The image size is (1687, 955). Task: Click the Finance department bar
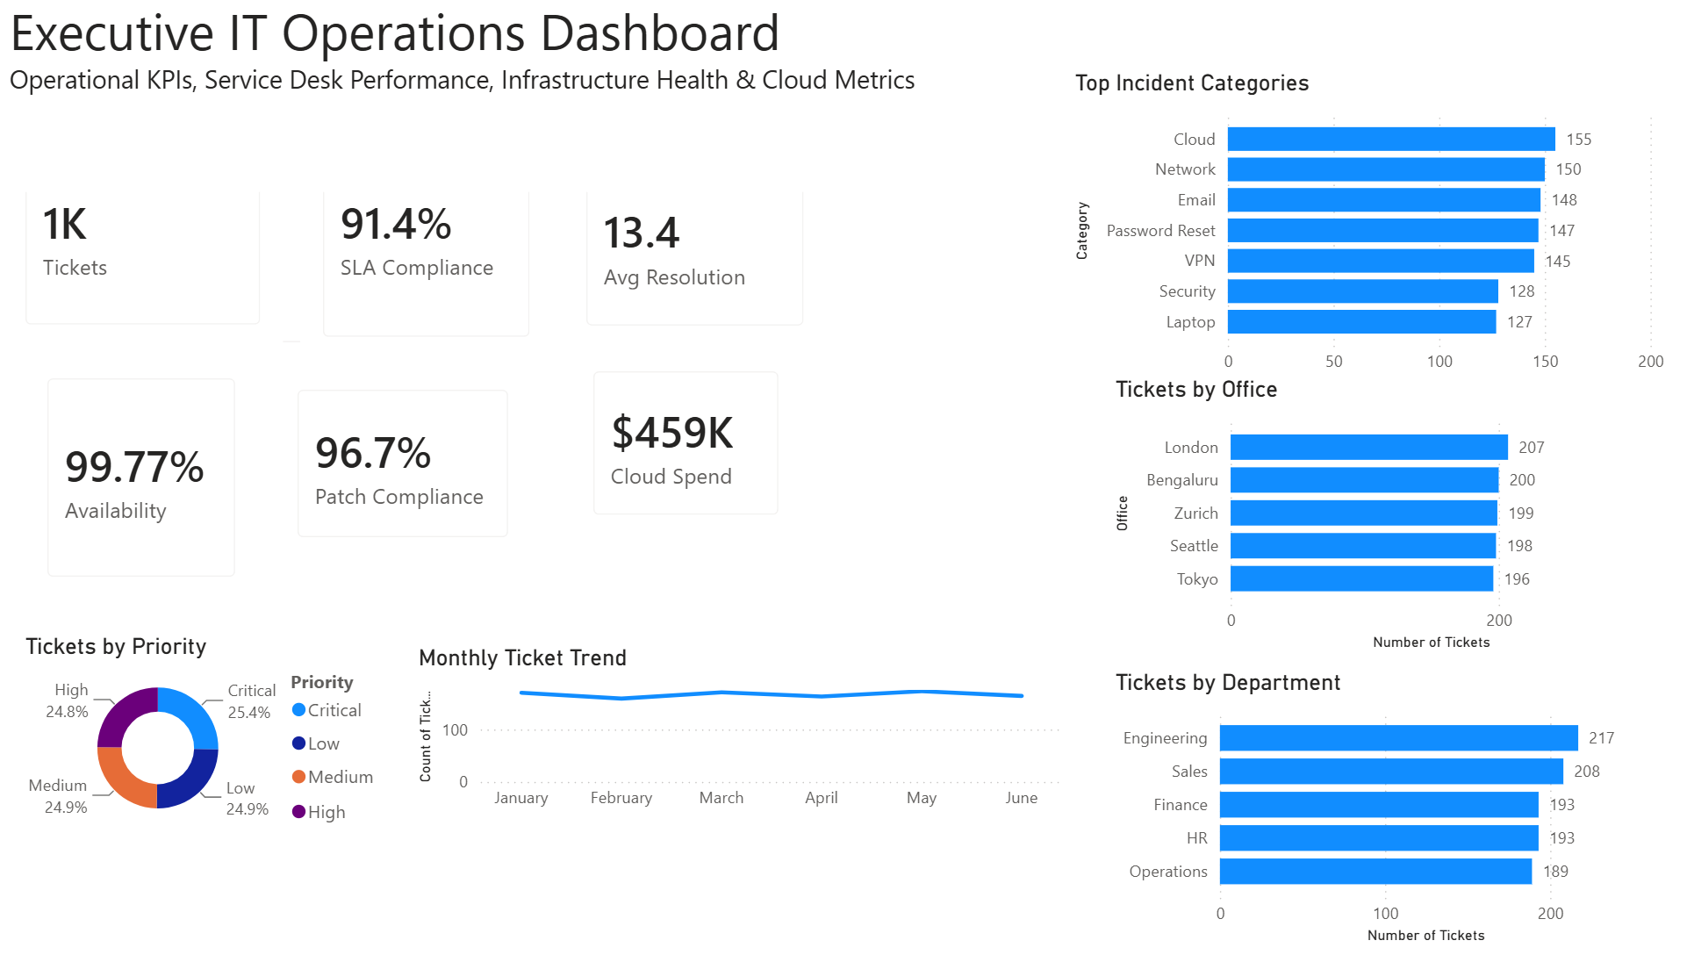click(1379, 805)
